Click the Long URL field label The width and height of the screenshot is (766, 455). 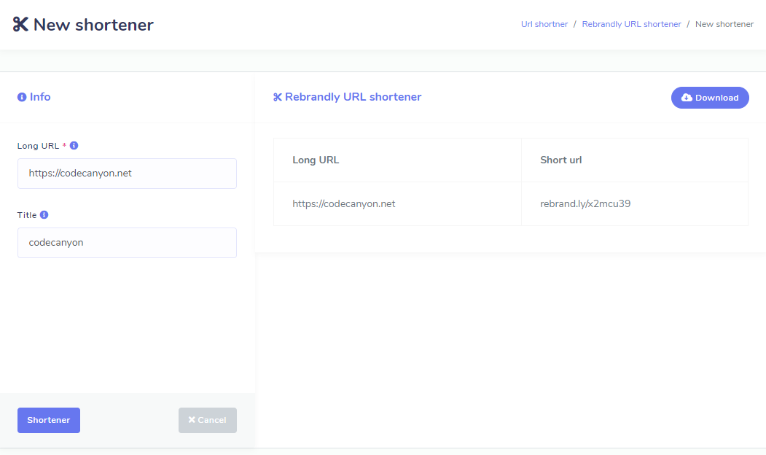[x=38, y=146]
